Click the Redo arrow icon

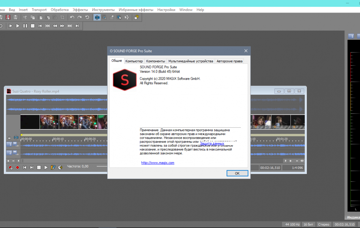point(79,17)
